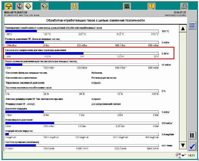This screenshot has height=161, width=199.
Task: Click the engine speed bar showing 602 1/min
Action: pos(82,145)
